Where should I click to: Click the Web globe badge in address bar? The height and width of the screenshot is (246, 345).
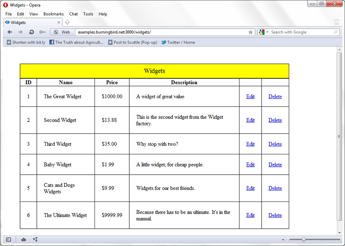click(62, 32)
